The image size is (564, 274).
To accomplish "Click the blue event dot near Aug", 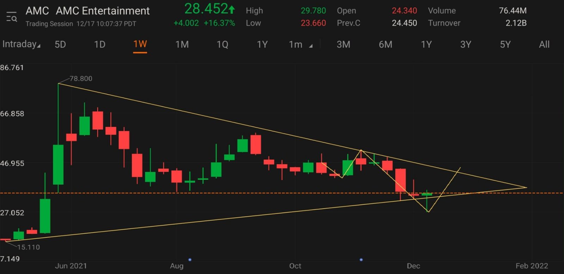I will [190, 260].
